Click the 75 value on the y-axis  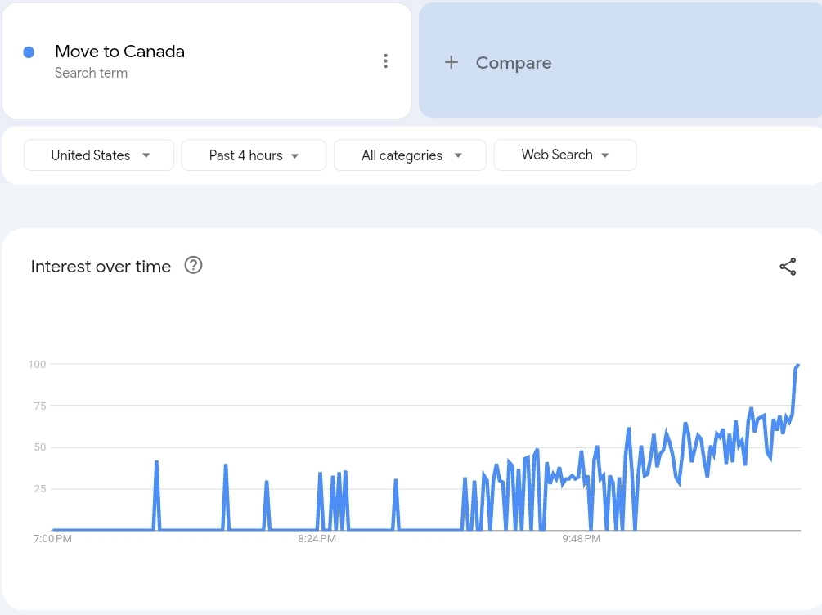click(40, 406)
